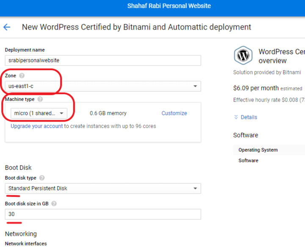Click the Effective hourly rate text
This screenshot has height=248, width=305.
(269, 100)
